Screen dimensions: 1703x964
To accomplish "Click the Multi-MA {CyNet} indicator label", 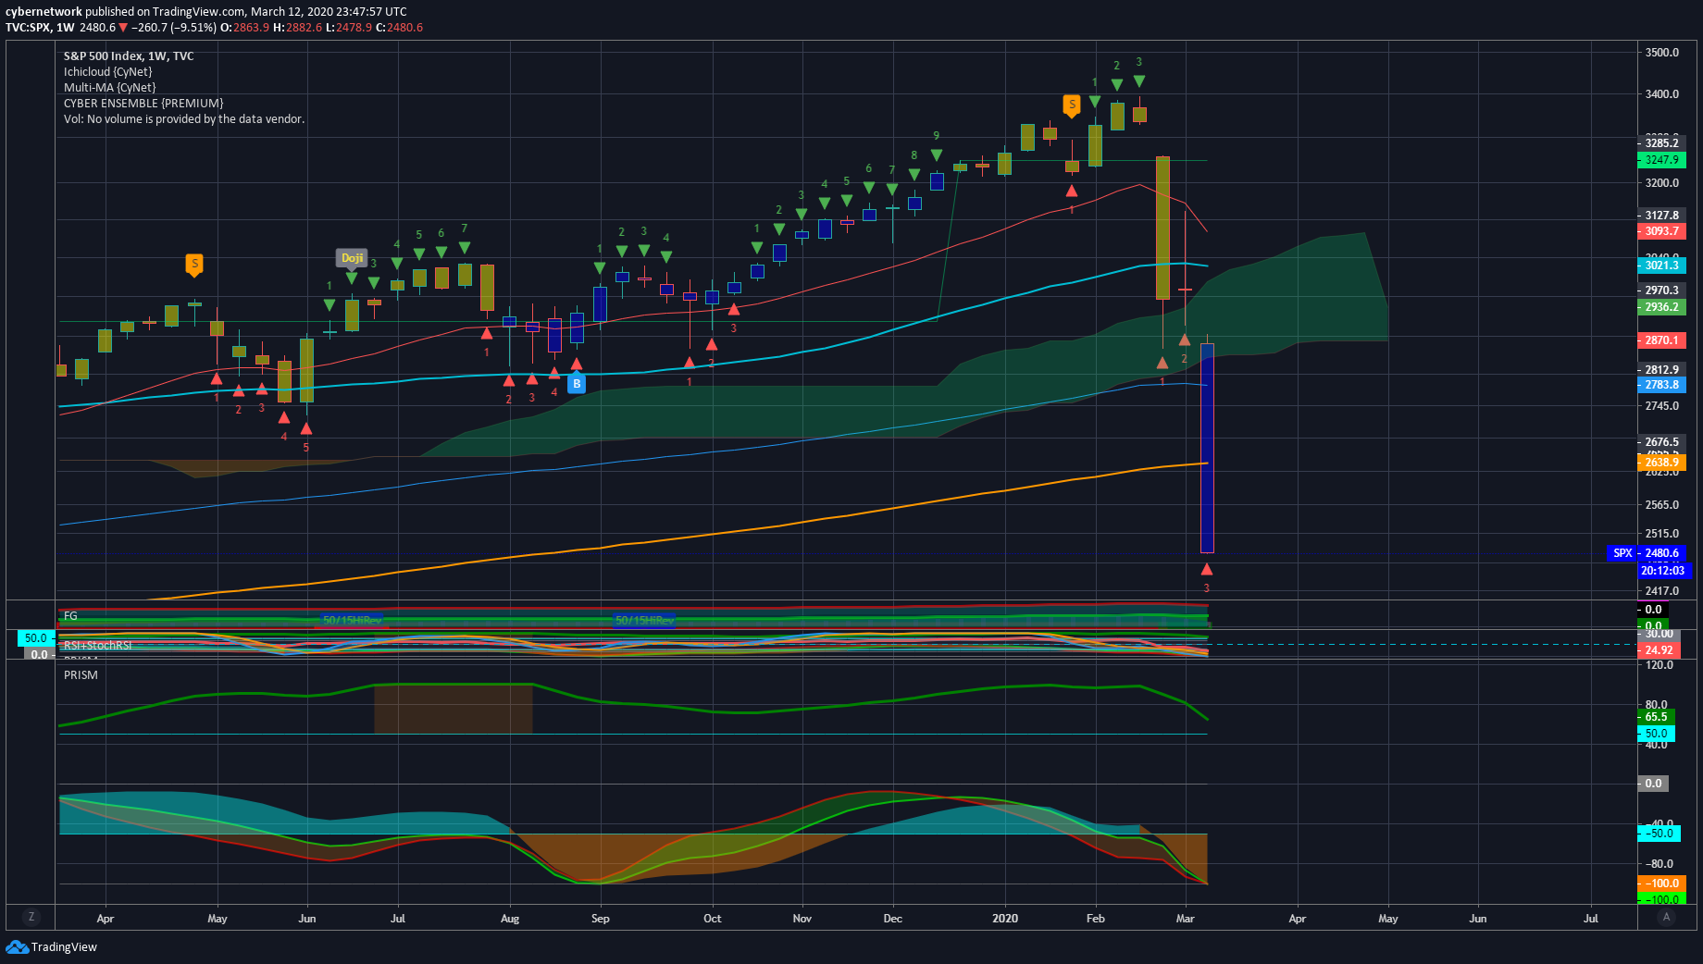I will pyautogui.click(x=109, y=87).
